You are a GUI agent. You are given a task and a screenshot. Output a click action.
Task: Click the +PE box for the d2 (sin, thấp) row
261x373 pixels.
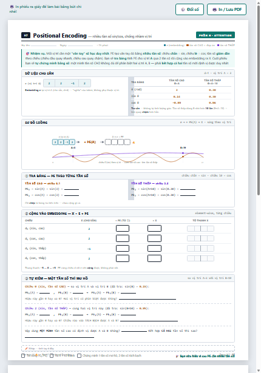click(x=123, y=248)
